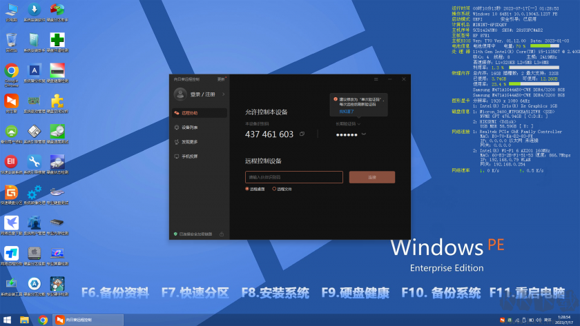580x326 pixels.
Task: Open 系统安装软件 download icon
Action: pos(35,12)
